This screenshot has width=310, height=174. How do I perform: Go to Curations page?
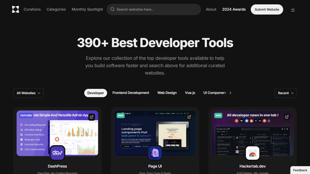click(x=32, y=9)
